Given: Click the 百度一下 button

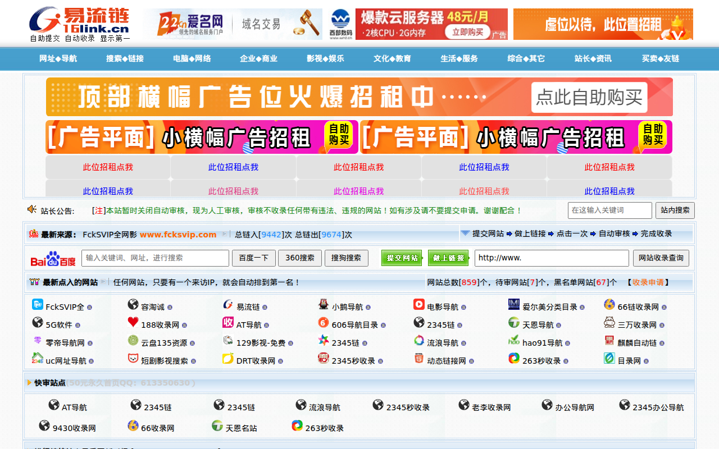Looking at the screenshot, I should coord(254,258).
